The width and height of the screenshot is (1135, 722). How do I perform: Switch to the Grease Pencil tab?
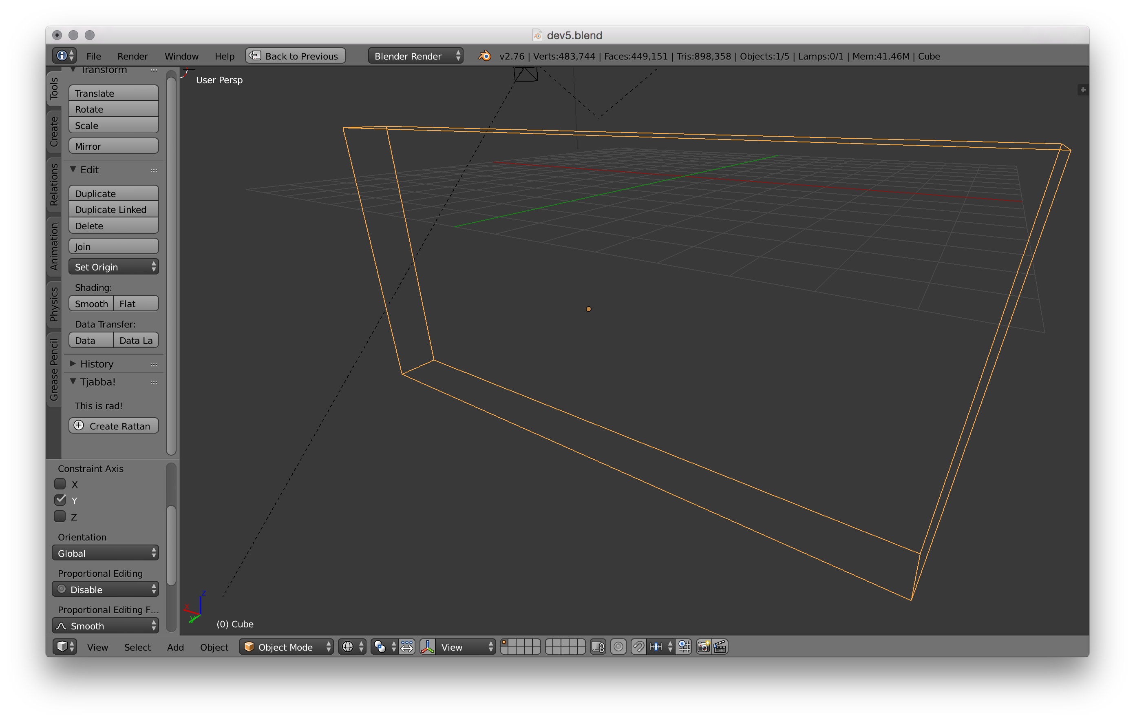point(54,369)
